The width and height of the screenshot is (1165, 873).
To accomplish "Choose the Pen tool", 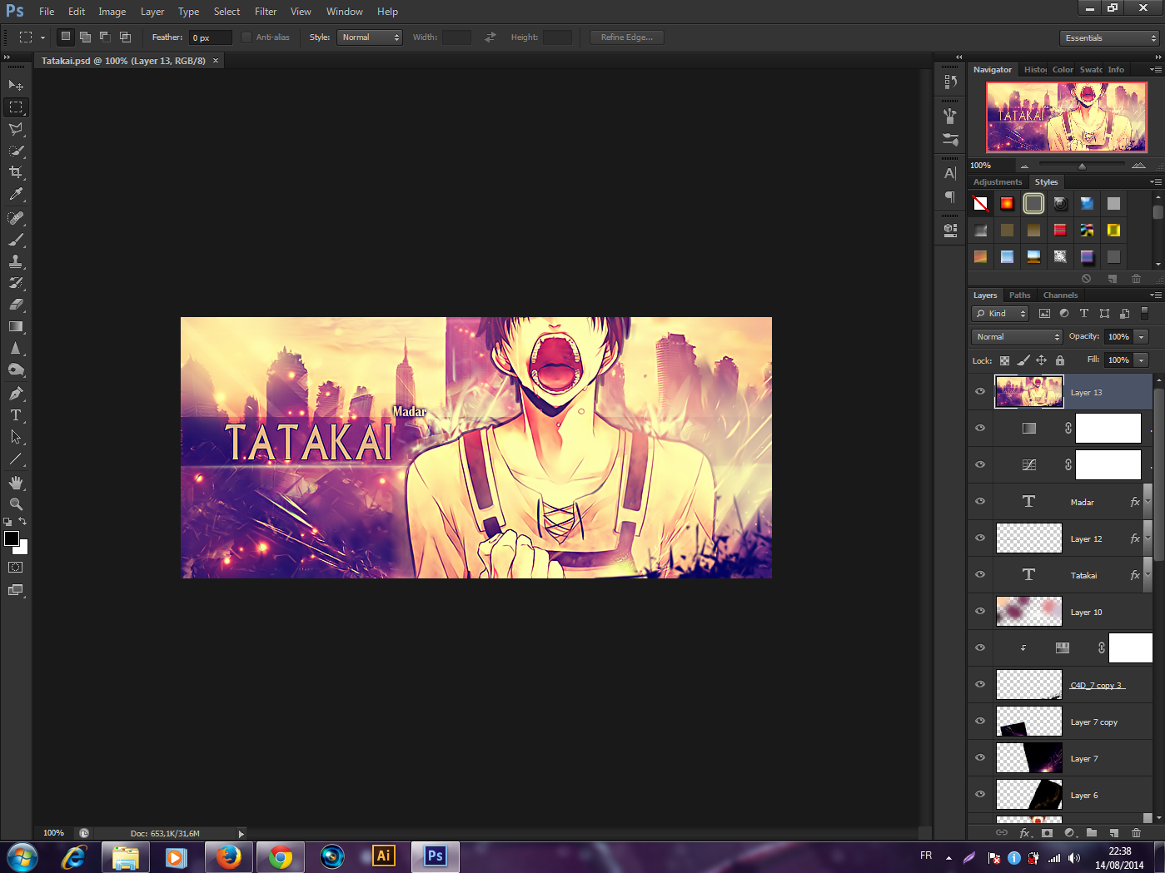I will click(16, 394).
